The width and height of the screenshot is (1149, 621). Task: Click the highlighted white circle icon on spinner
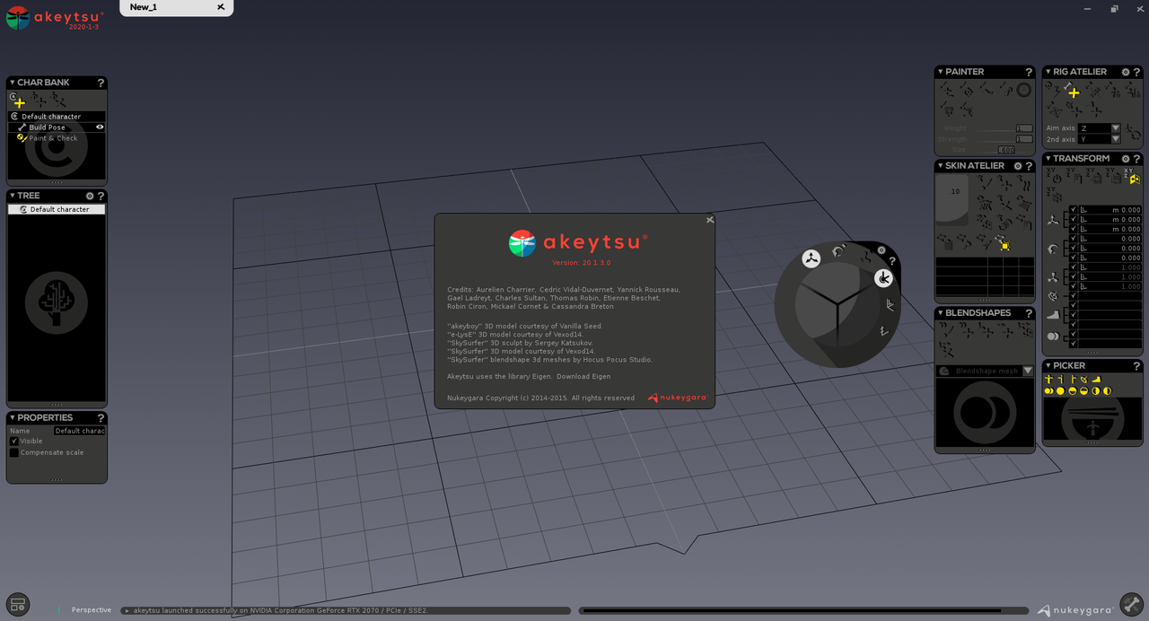[884, 278]
